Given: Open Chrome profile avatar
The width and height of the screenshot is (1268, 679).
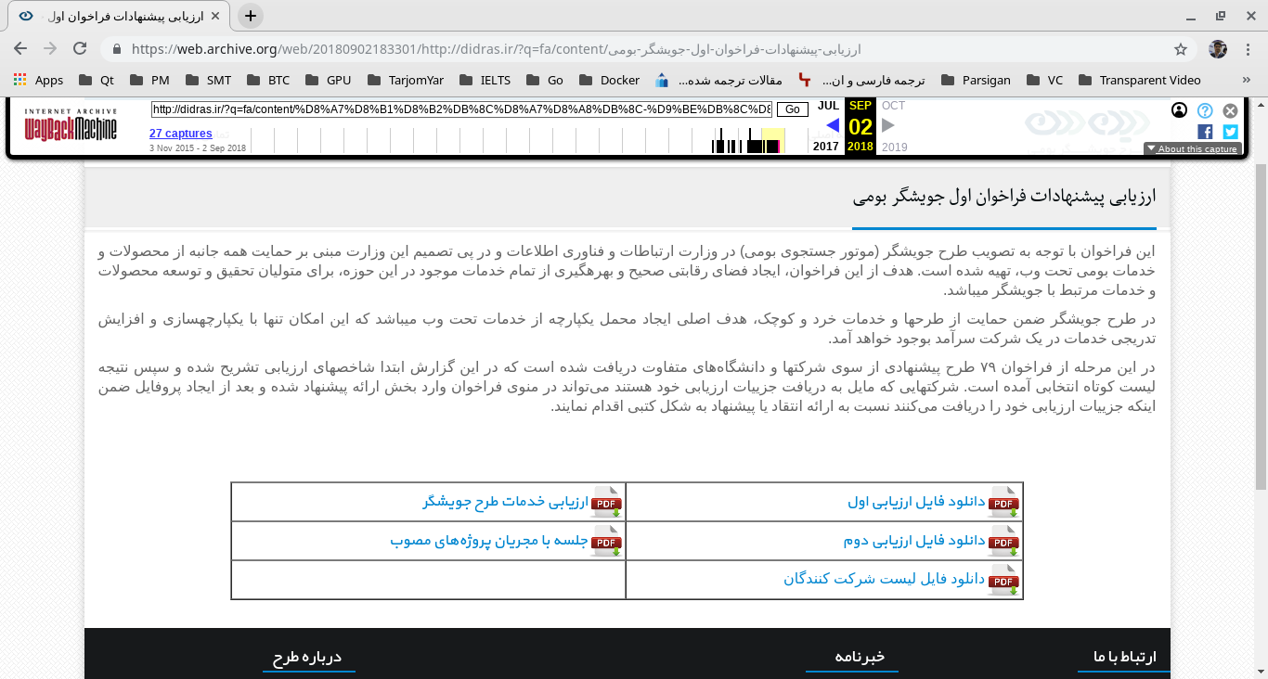Looking at the screenshot, I should (x=1218, y=49).
